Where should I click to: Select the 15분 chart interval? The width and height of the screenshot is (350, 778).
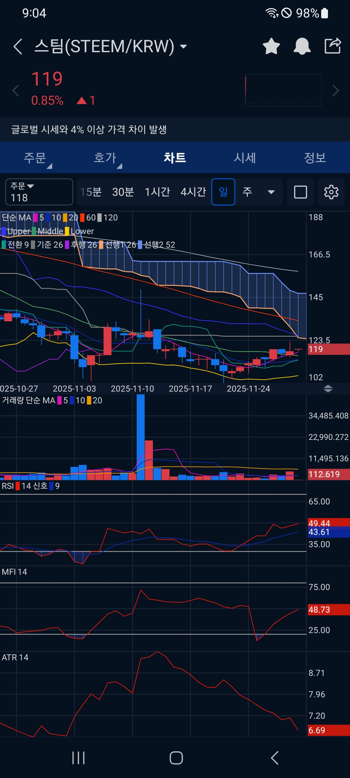(91, 192)
